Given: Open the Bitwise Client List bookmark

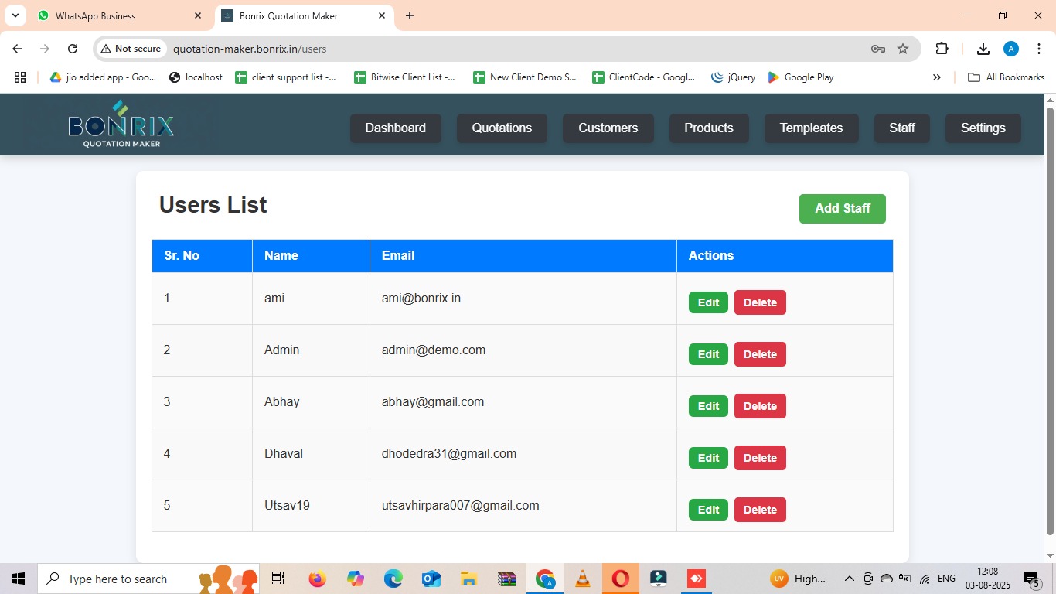Looking at the screenshot, I should click(404, 77).
